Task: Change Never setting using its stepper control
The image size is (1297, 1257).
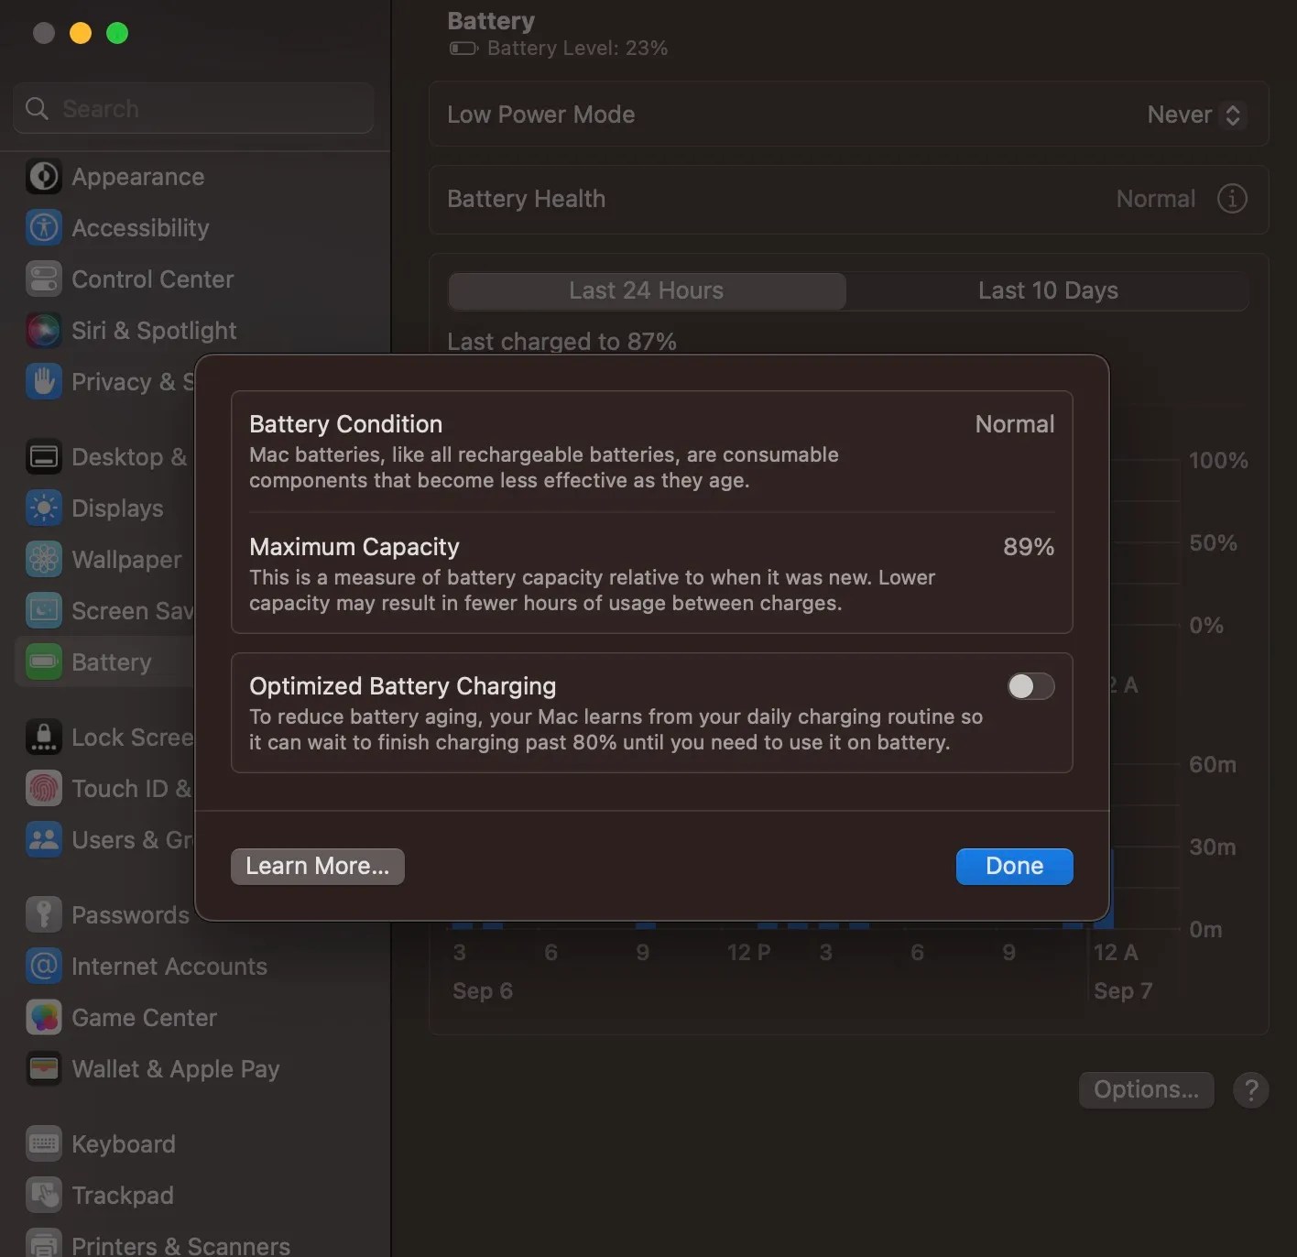Action: (1232, 115)
